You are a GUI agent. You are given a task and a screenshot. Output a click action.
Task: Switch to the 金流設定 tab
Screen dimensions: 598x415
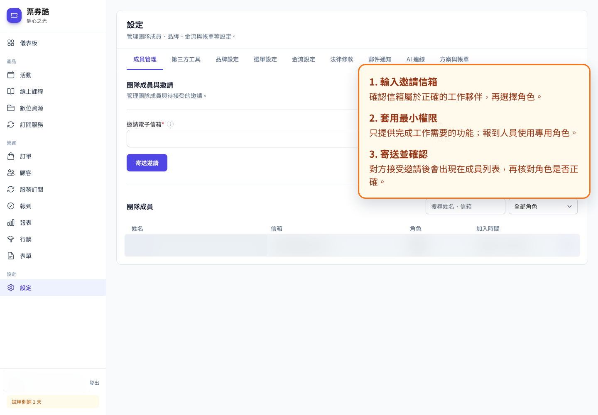click(304, 59)
